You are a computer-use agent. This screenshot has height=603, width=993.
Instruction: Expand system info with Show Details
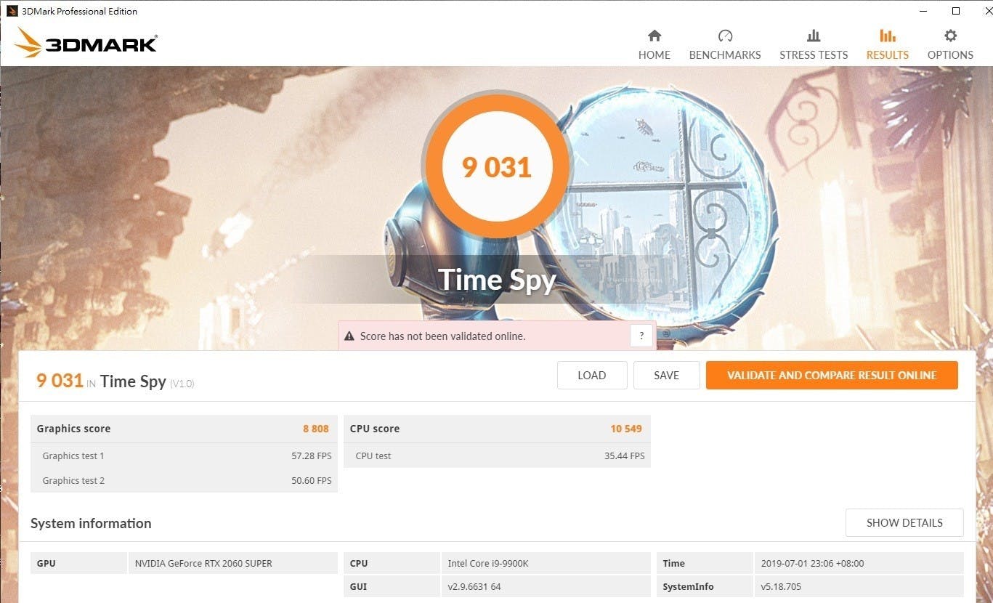[904, 523]
